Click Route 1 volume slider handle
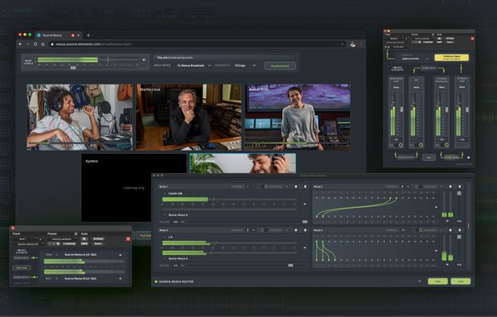This screenshot has width=497, height=317. (x=305, y=221)
